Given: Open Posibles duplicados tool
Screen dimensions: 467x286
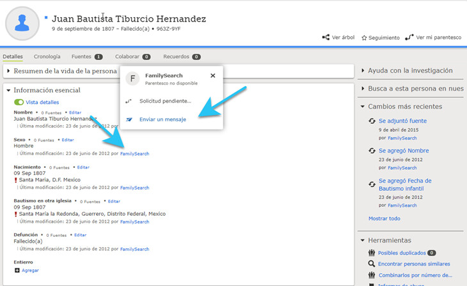Looking at the screenshot, I should pyautogui.click(x=402, y=253).
